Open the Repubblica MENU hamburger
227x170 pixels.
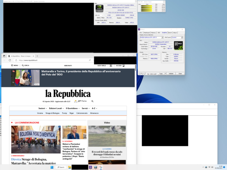tap(15, 65)
